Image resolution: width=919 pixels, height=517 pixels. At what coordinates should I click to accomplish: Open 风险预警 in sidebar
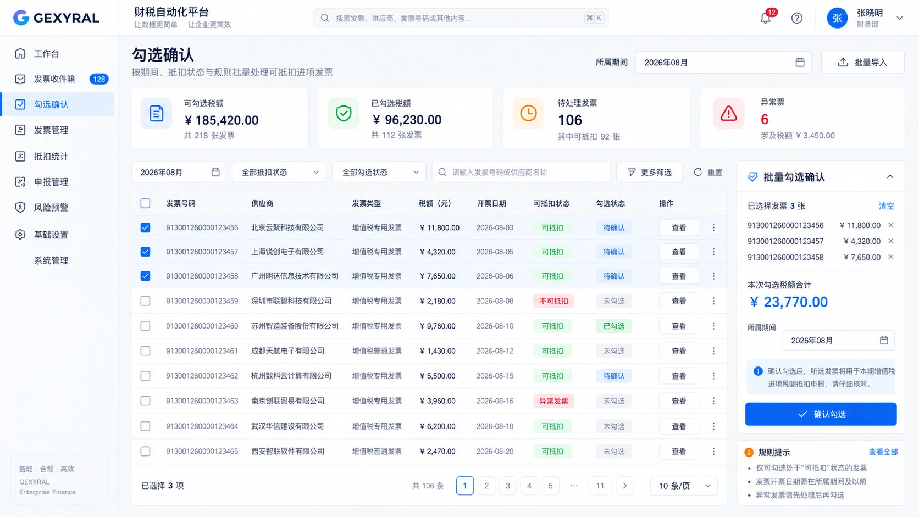click(58, 208)
